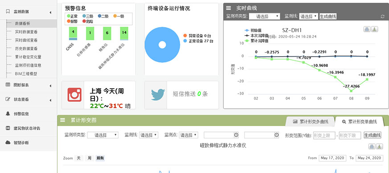Click the 位移传感器 bar showing 1
The height and width of the screenshot is (173, 389).
pos(90,33)
